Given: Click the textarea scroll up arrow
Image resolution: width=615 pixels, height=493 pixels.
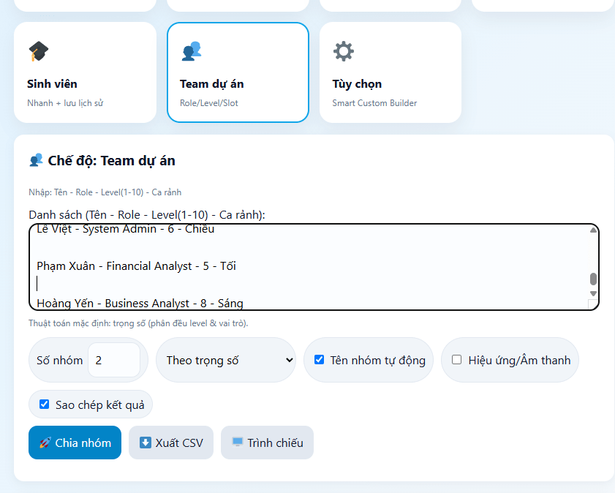Looking at the screenshot, I should tap(593, 230).
